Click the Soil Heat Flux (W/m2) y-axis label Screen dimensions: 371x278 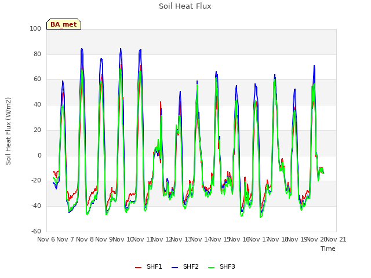coord(8,131)
